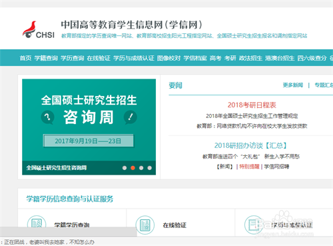Select the active orange carousel dot
The height and width of the screenshot is (246, 333).
click(x=133, y=168)
